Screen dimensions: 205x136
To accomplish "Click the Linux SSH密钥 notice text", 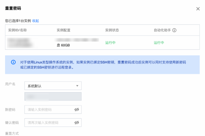I will point(102,65).
